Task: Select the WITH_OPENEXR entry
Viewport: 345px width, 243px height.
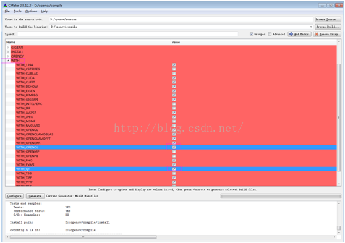Action: click(28, 143)
